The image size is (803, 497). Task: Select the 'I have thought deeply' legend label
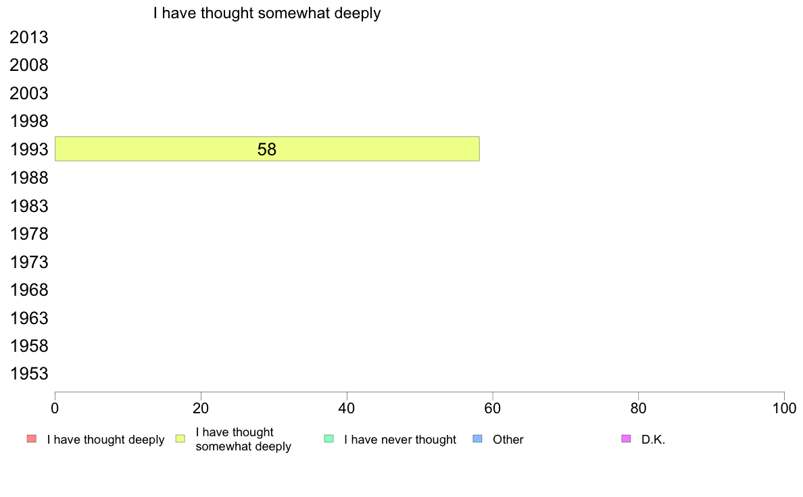(105, 440)
